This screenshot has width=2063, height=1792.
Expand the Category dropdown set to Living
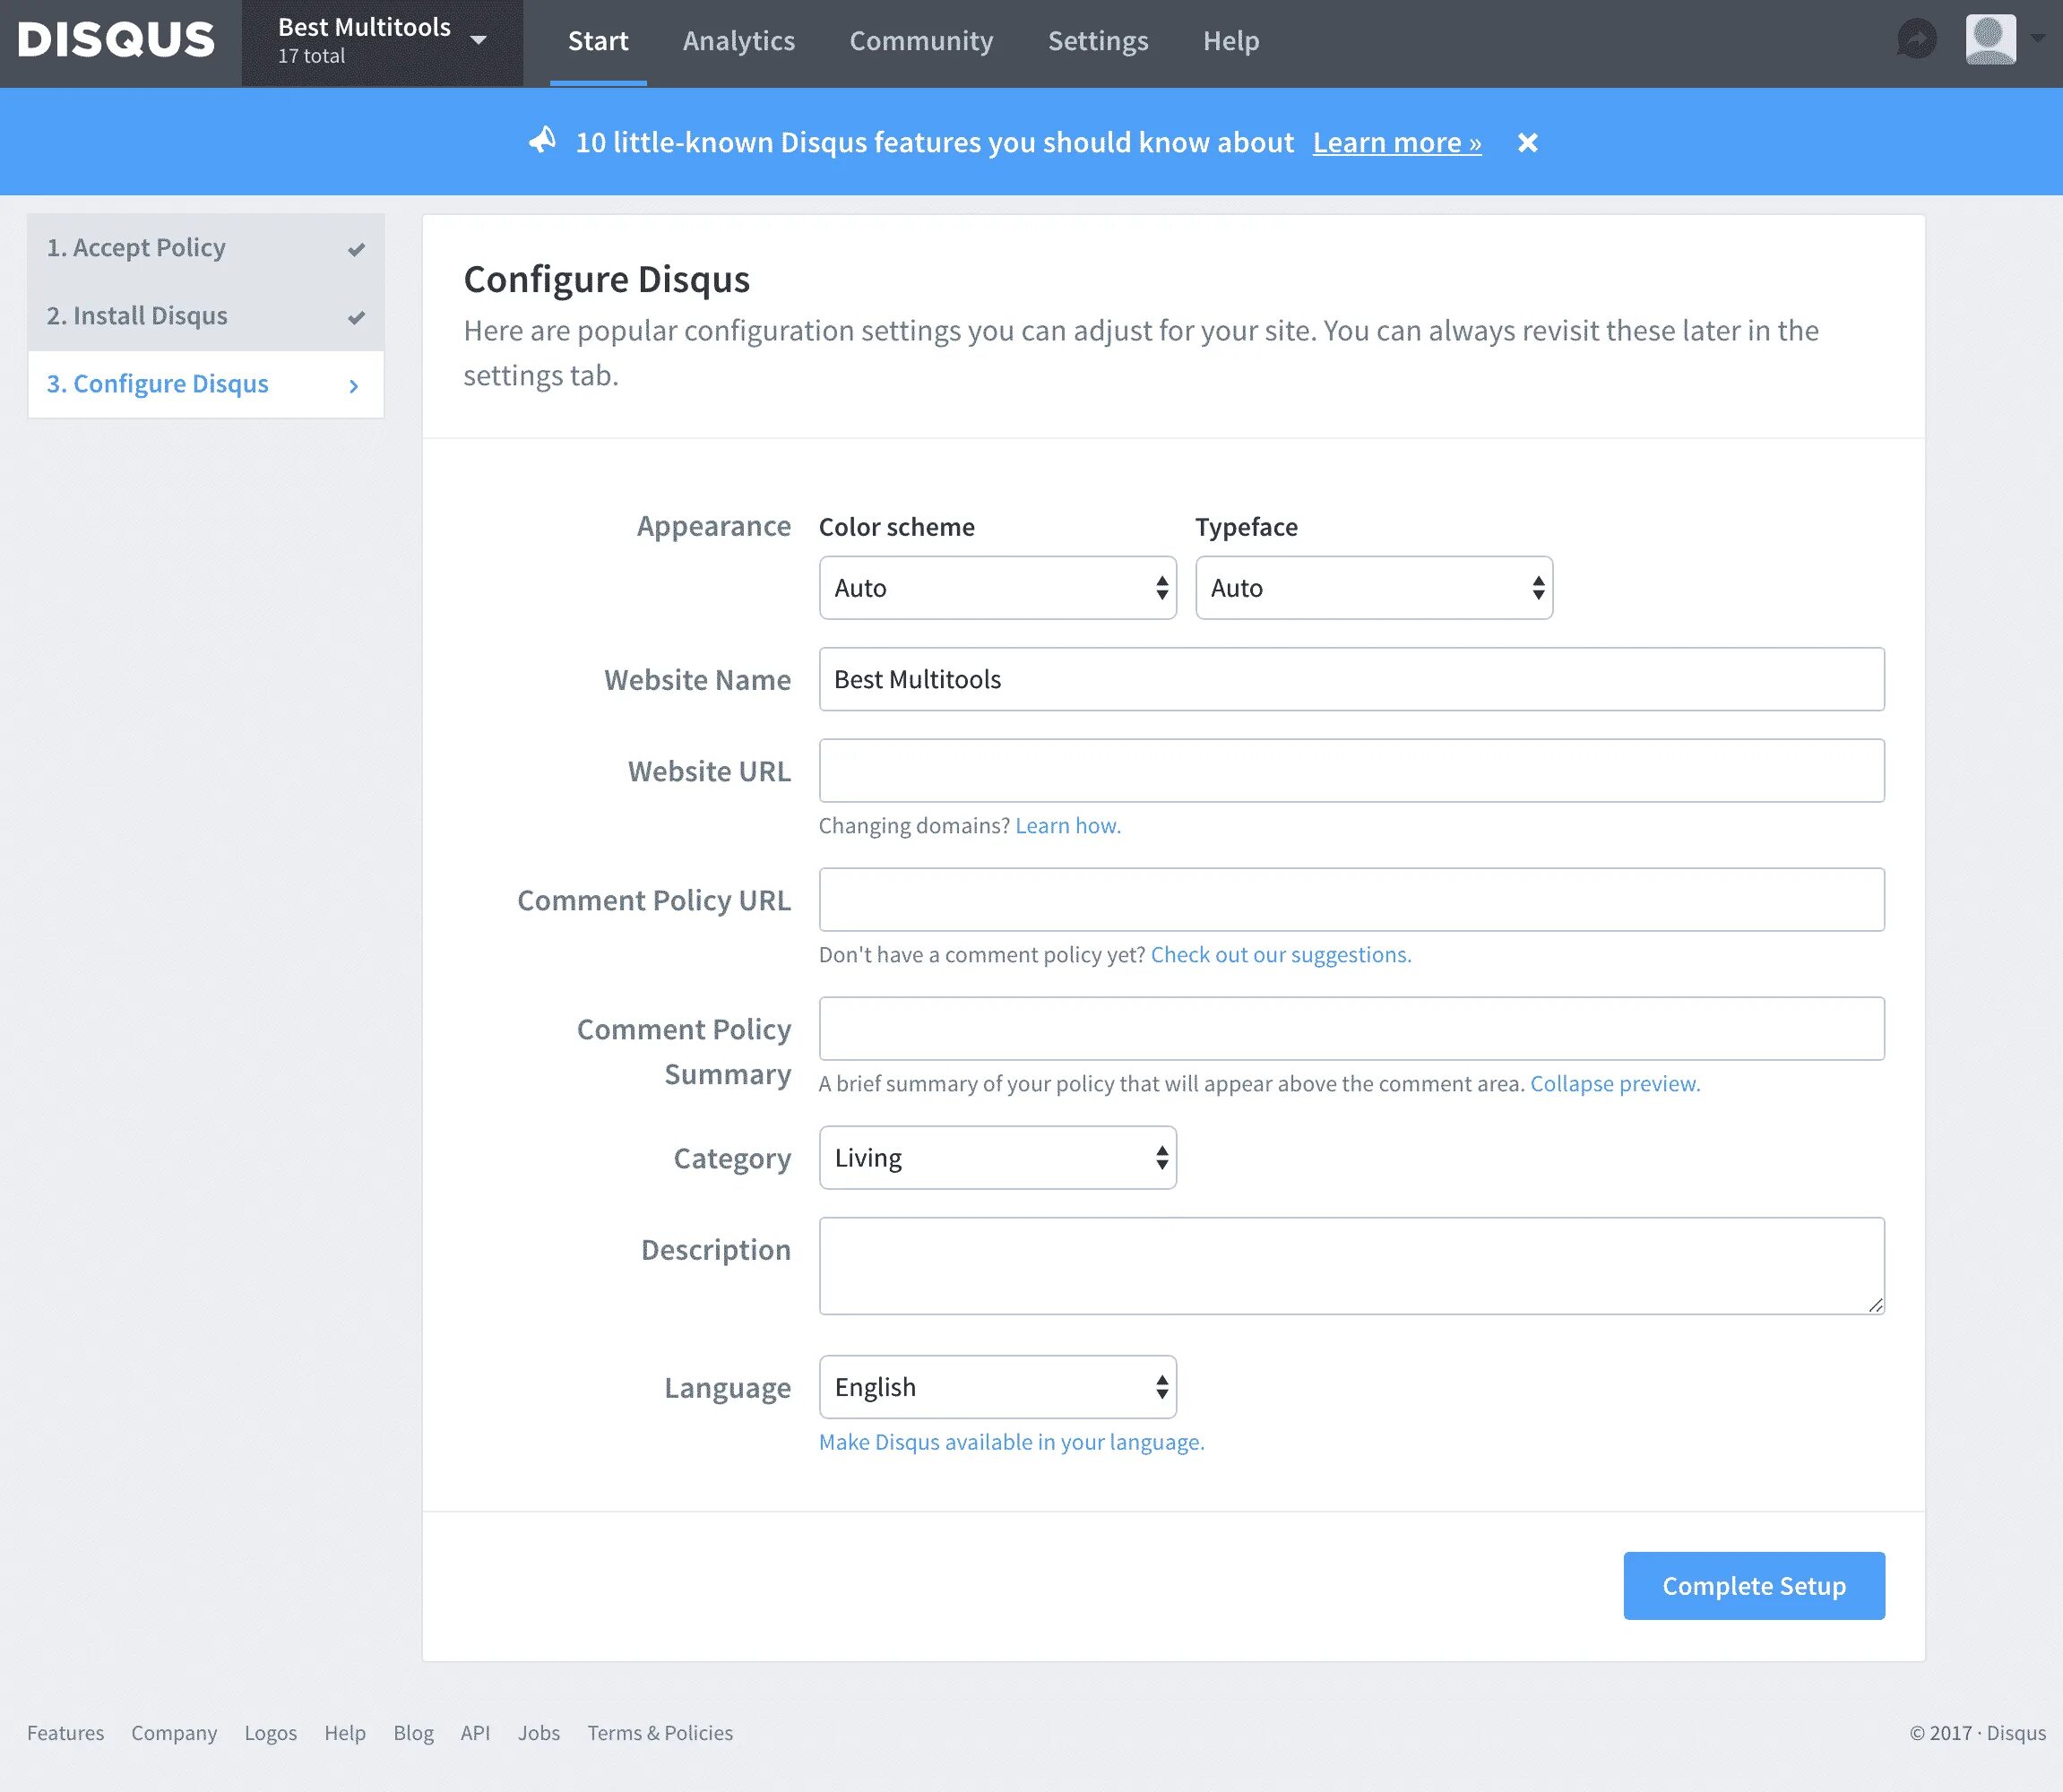pos(997,1157)
